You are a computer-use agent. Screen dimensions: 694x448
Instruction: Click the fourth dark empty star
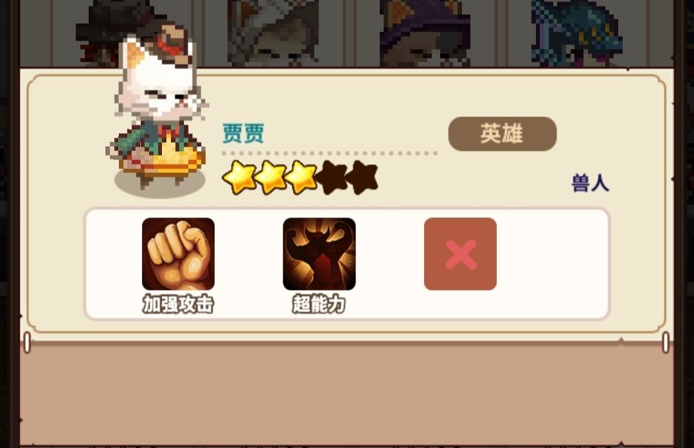click(x=333, y=177)
